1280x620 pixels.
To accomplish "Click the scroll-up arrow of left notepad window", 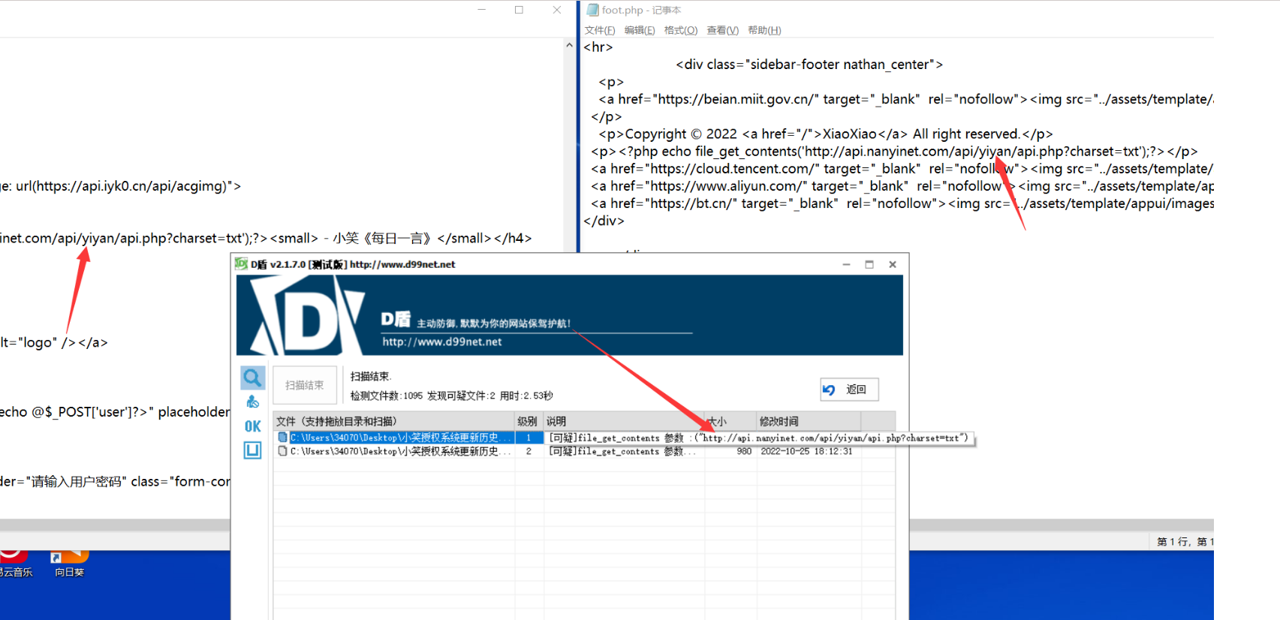I will 569,46.
